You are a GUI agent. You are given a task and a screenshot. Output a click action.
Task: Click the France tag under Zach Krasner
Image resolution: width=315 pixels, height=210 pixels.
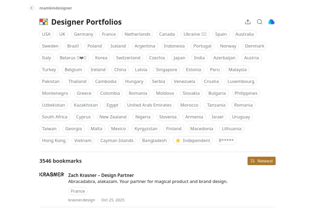click(78, 191)
